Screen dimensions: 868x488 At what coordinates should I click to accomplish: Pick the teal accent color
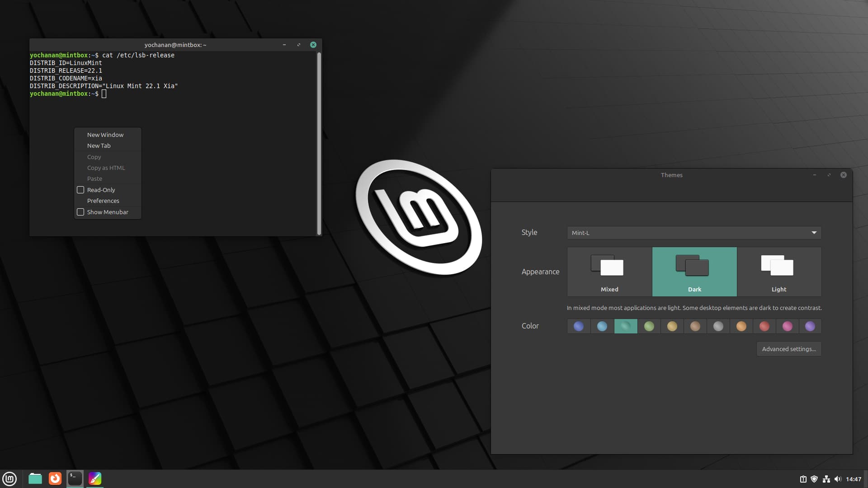click(626, 326)
